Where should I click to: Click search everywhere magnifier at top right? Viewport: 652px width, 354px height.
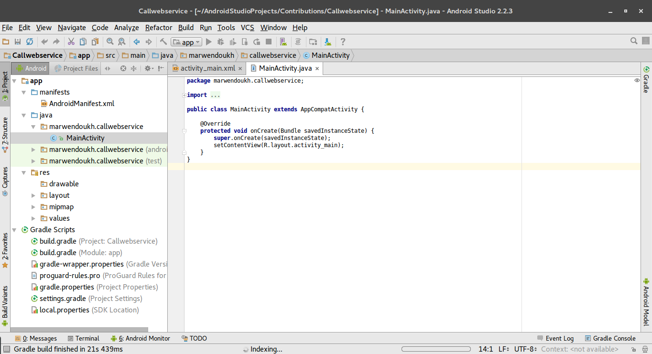click(634, 41)
